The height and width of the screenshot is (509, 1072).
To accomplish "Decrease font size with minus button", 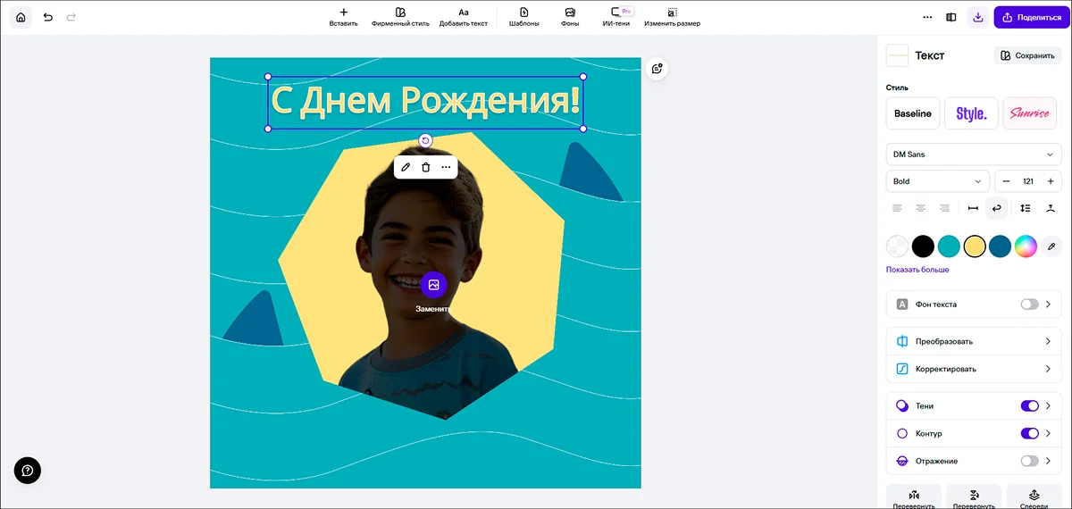I will click(x=1006, y=181).
